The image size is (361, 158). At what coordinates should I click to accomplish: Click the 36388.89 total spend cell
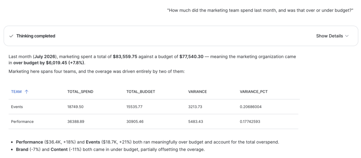pyautogui.click(x=76, y=121)
